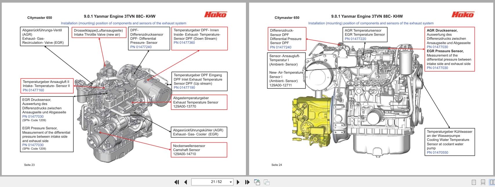
Task: Click part number PN 01477190
Action: (184, 88)
